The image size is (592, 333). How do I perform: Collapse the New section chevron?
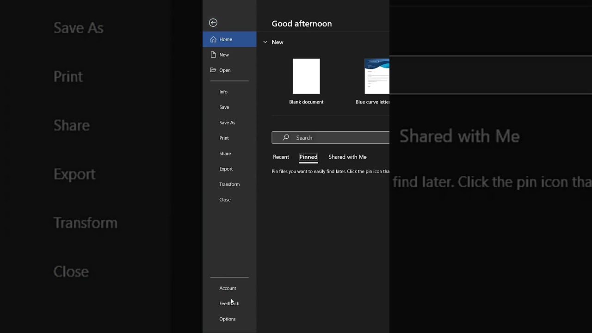pos(265,42)
